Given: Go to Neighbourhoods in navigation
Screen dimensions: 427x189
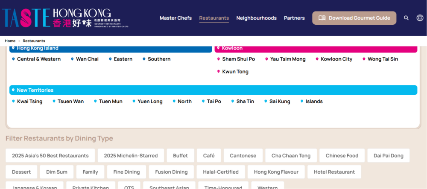Looking at the screenshot, I should pos(256,18).
